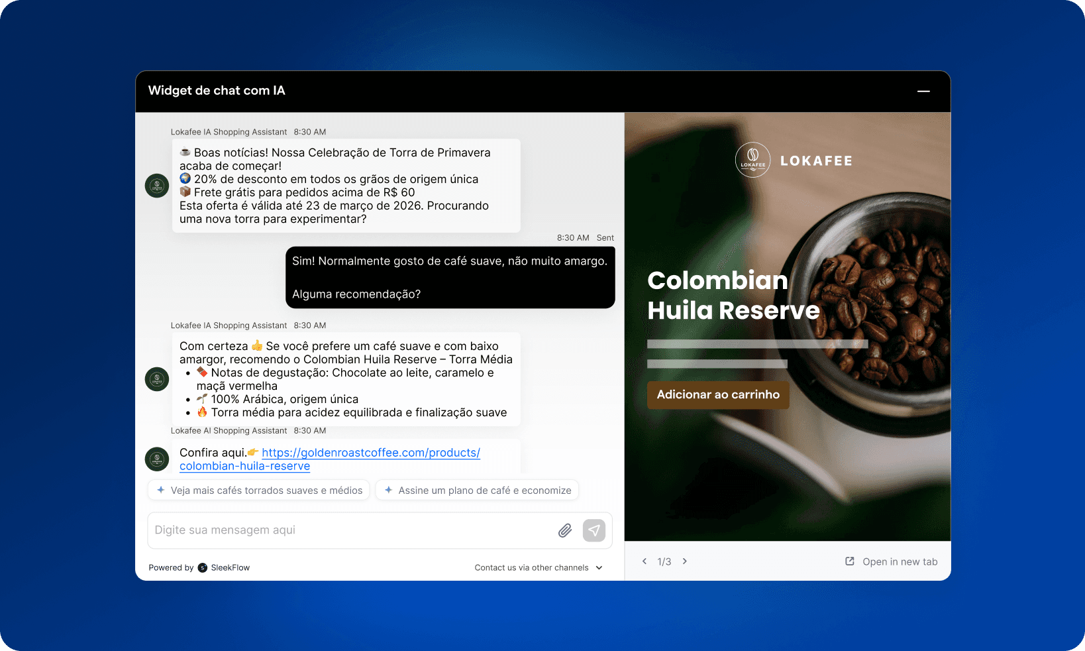Click the external link icon beside Open in new tab
The height and width of the screenshot is (651, 1085).
tap(849, 561)
